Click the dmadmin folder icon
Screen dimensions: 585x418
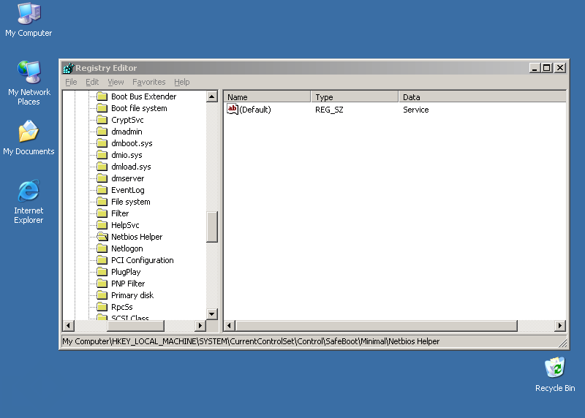tap(102, 132)
